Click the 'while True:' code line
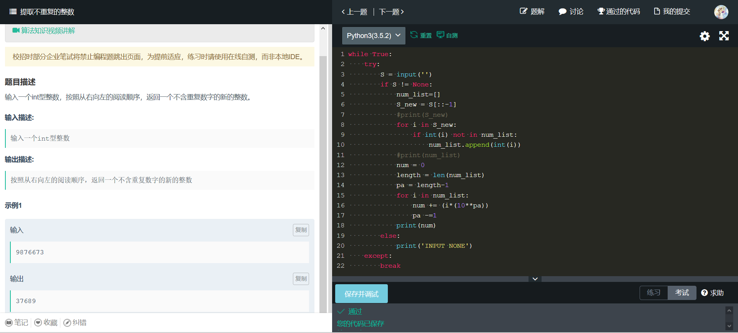Image resolution: width=738 pixels, height=333 pixels. tap(370, 54)
